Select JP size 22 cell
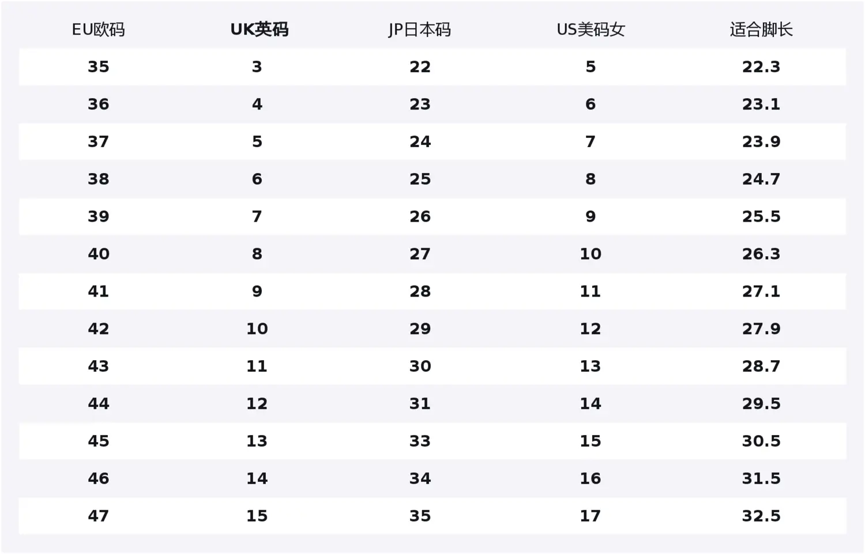 click(420, 67)
